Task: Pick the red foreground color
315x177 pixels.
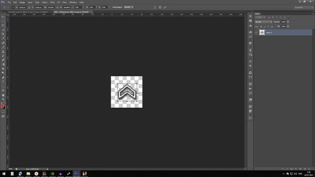Action: point(2,106)
